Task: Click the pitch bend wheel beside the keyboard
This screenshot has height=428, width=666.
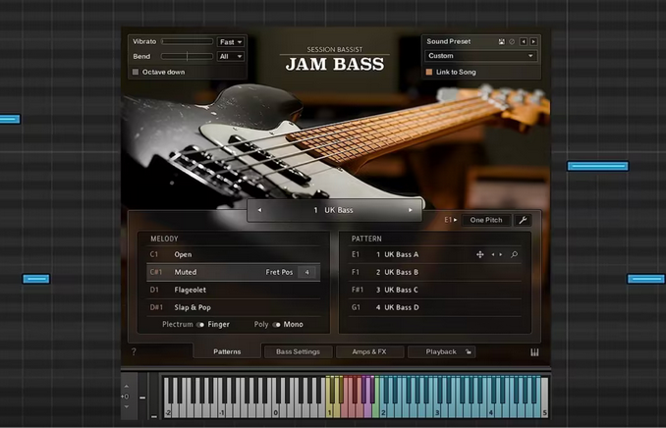Action: coord(142,397)
